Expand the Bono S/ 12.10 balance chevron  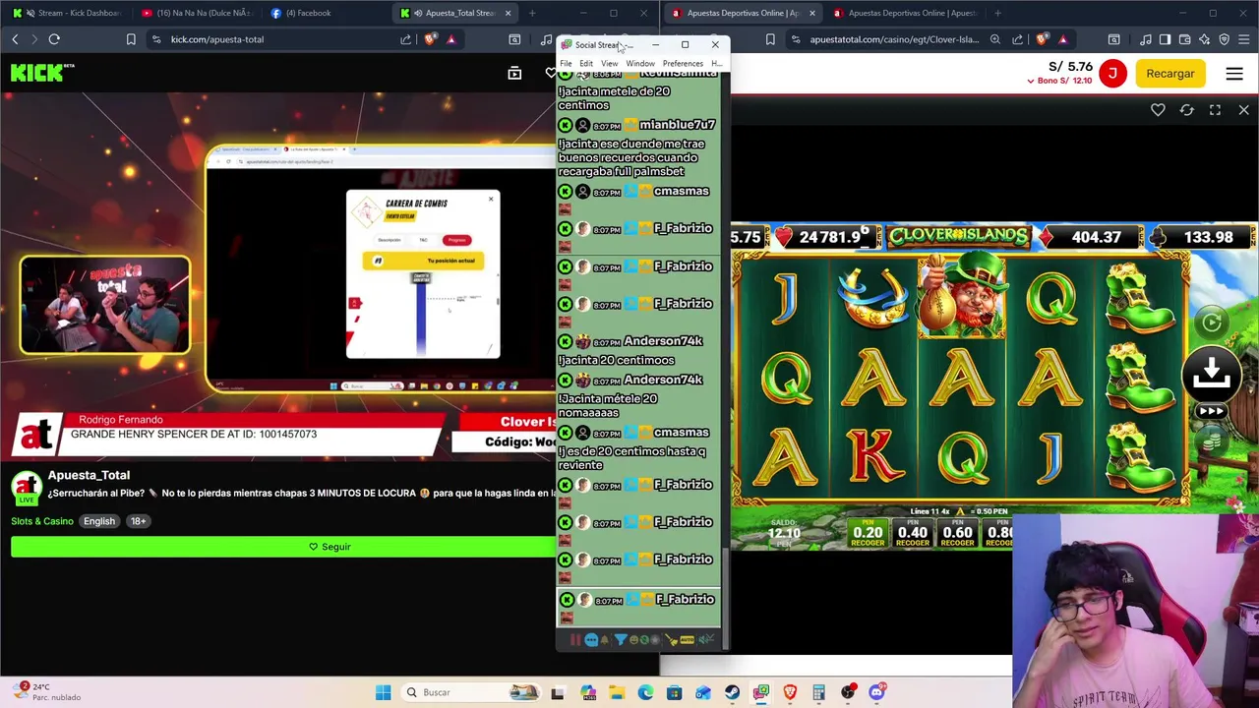1030,81
